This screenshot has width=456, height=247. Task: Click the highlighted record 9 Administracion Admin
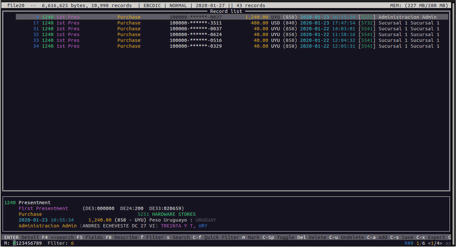point(226,17)
